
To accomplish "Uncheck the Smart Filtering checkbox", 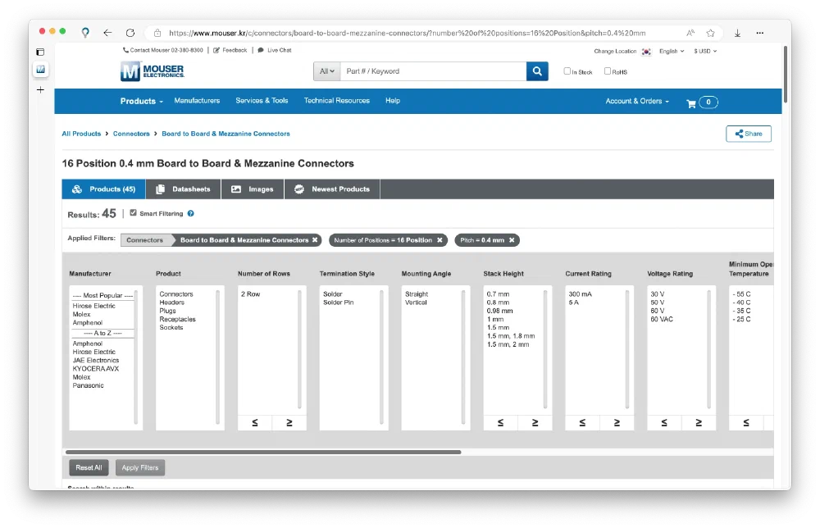I will click(134, 213).
